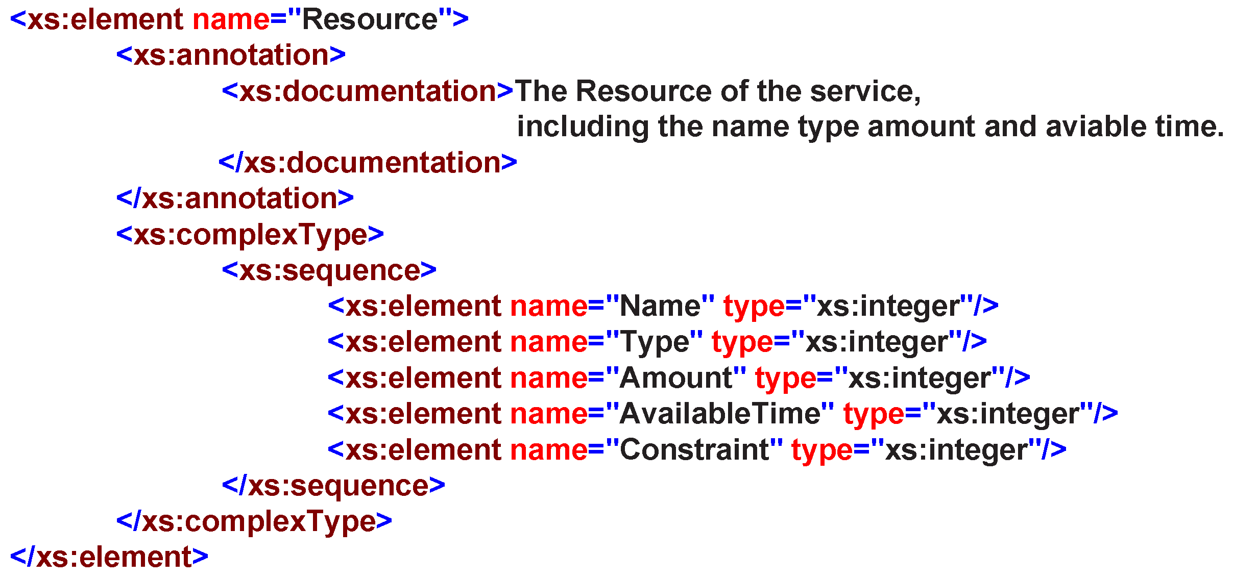Click the name attribute in the first line
Screen dimensions: 1233x579
231,19
